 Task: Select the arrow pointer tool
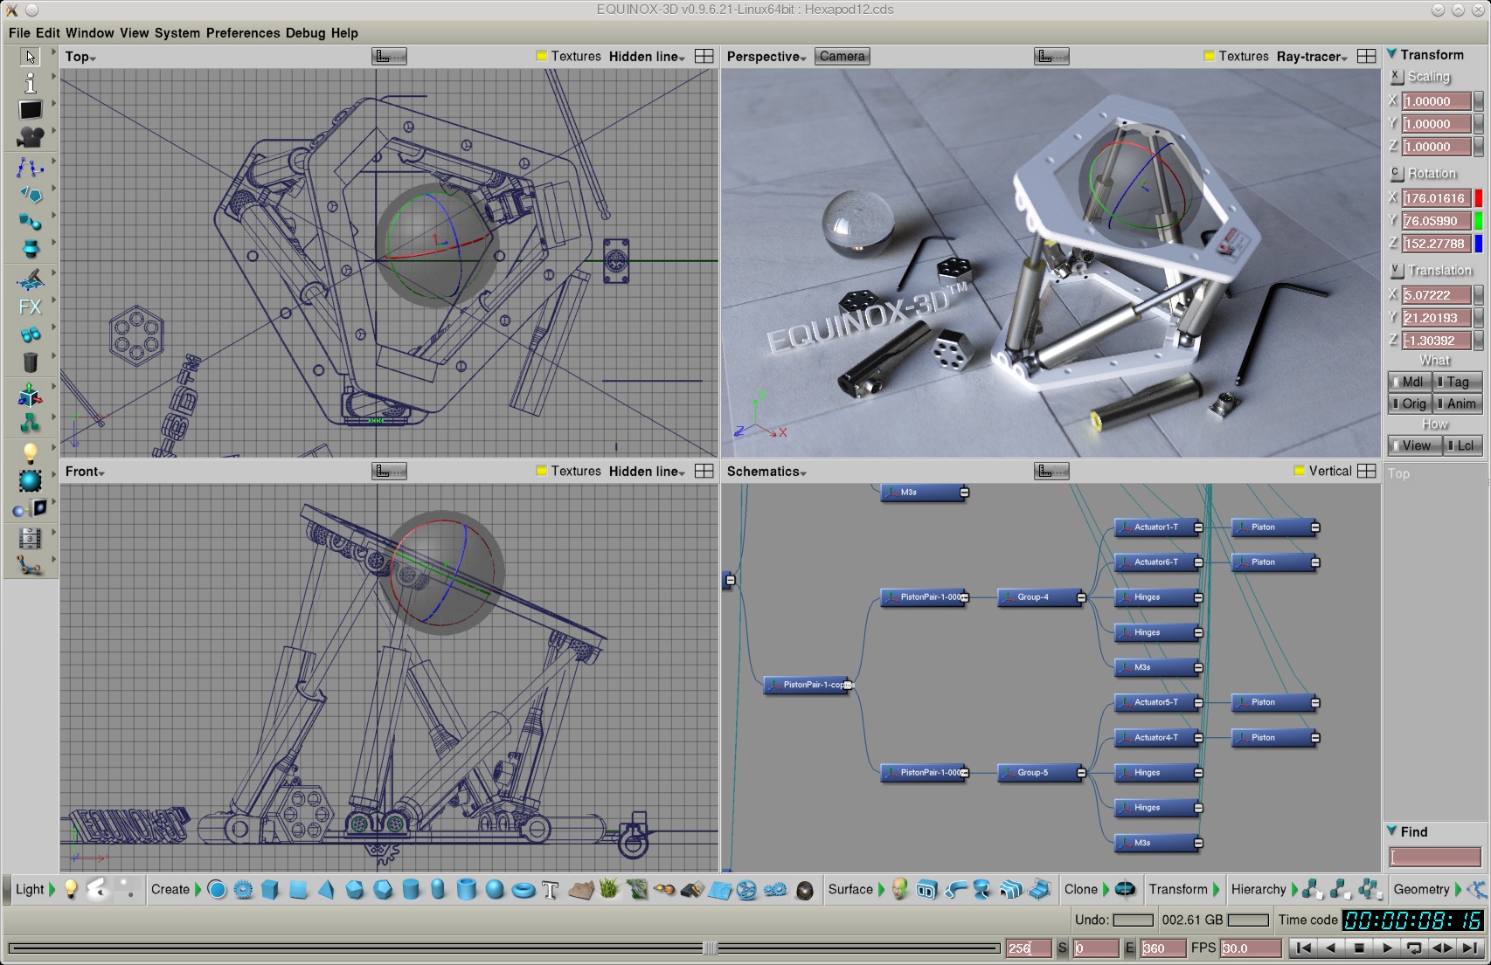31,57
